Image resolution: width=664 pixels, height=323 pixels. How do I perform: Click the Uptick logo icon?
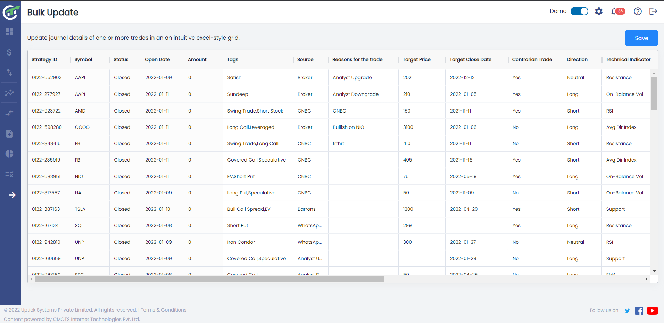tap(10, 12)
